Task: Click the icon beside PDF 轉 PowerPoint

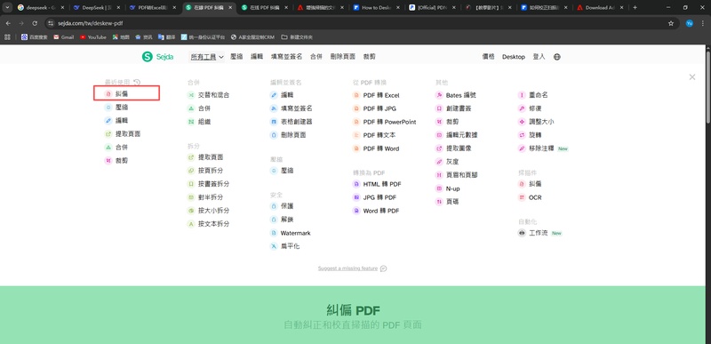Action: pyautogui.click(x=356, y=122)
